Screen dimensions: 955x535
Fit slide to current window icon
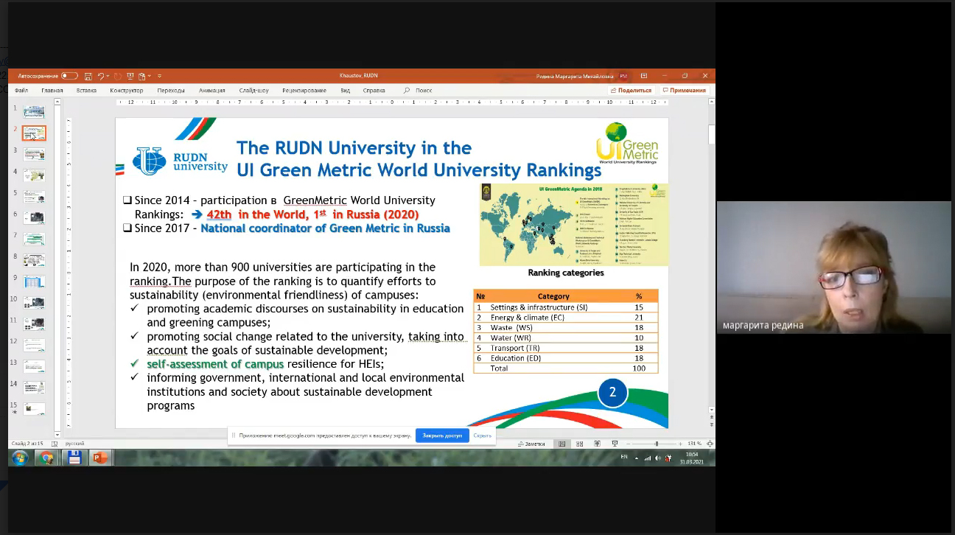pyautogui.click(x=710, y=444)
